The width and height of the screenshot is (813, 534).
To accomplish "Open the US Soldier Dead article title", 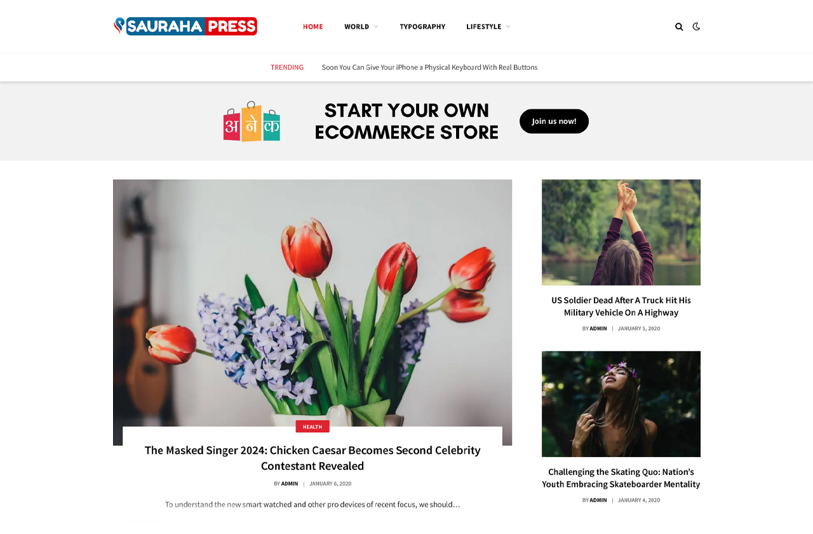I will tap(621, 306).
